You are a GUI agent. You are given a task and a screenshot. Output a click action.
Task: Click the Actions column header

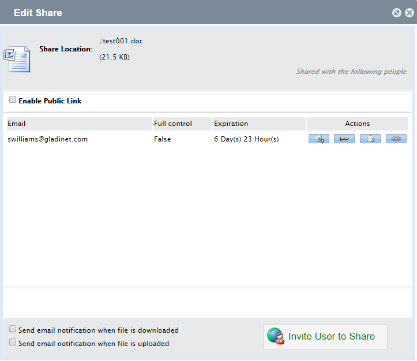point(357,124)
